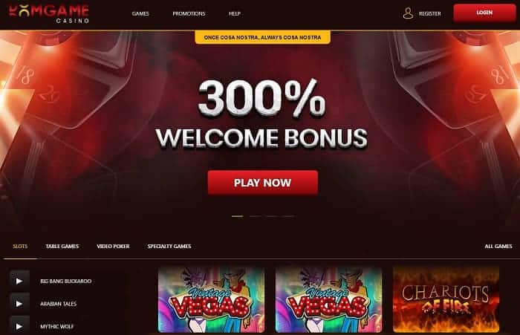Jump to the last carousel slide indicator

[x=288, y=216]
